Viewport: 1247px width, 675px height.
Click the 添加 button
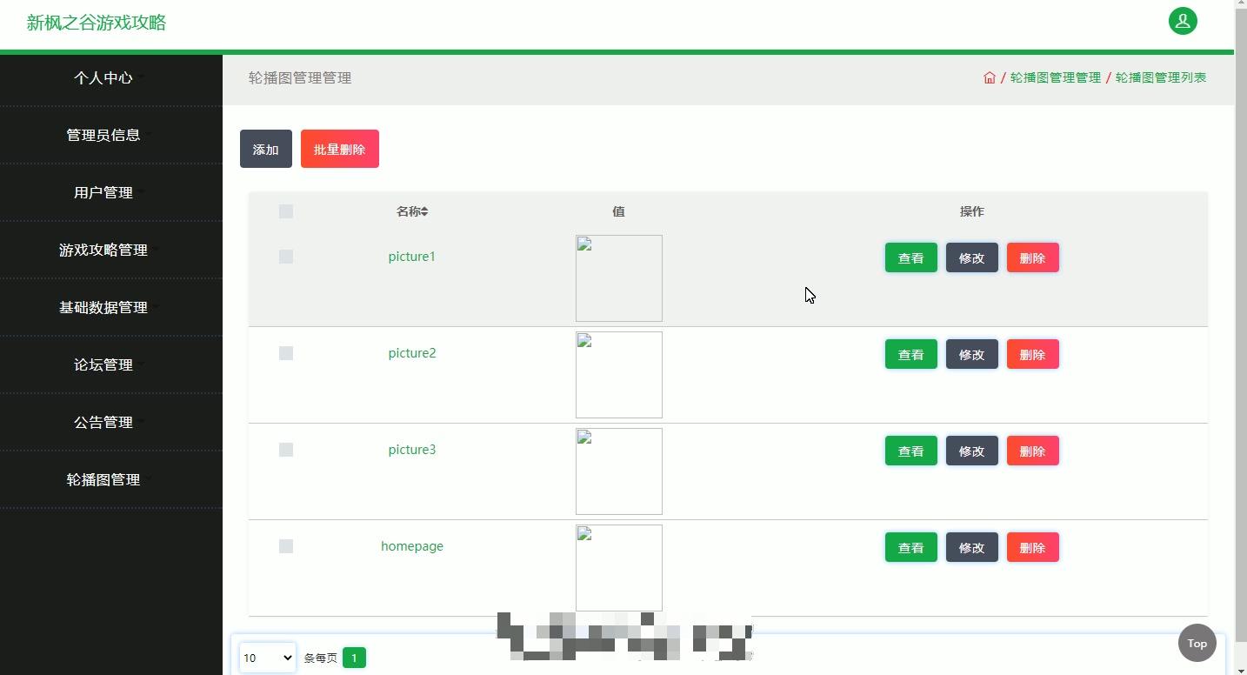click(x=265, y=149)
